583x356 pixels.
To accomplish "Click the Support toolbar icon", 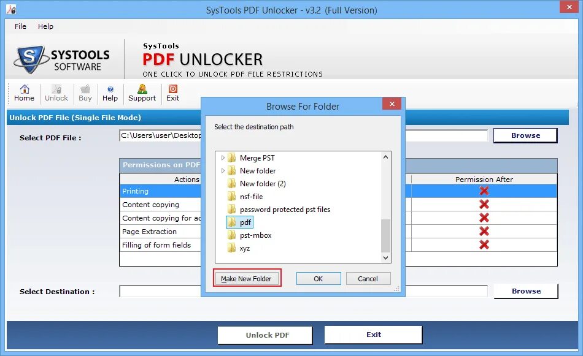I will (x=142, y=93).
